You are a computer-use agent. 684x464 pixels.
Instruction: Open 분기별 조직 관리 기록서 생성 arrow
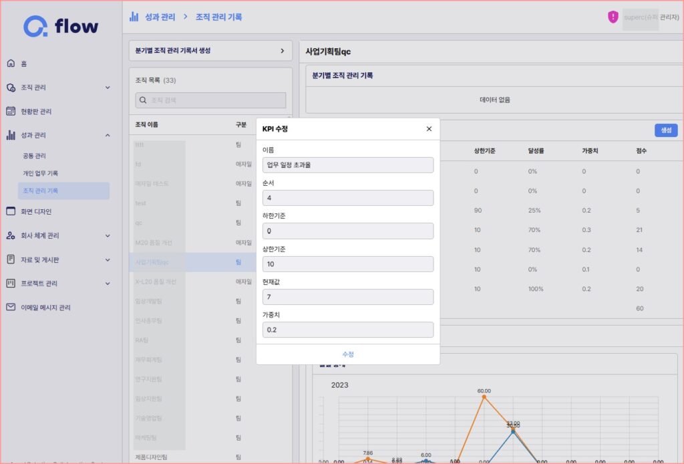point(283,51)
